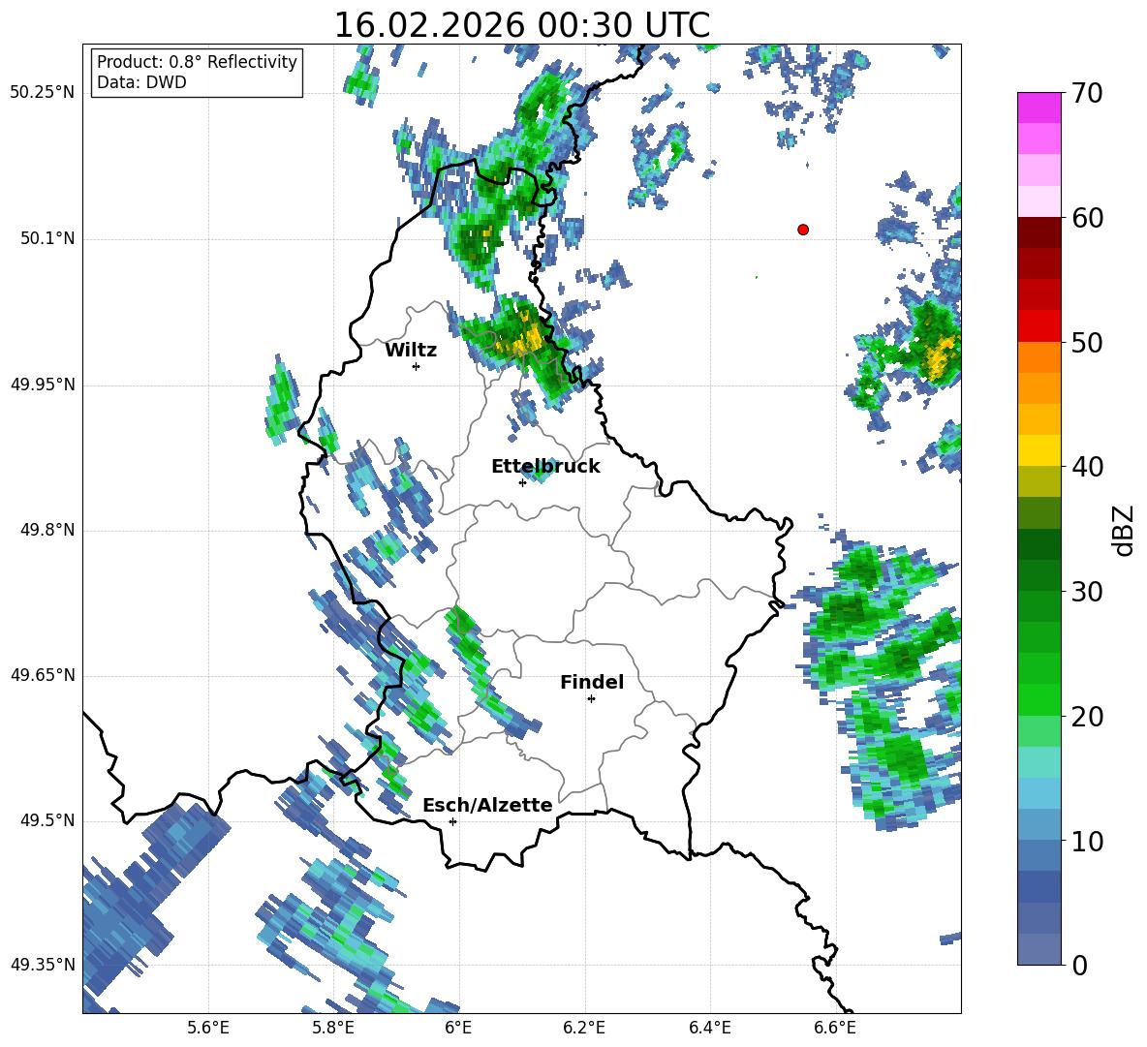1147x1047 pixels.
Task: Select the Esch/Alzette city label
Action: point(487,805)
